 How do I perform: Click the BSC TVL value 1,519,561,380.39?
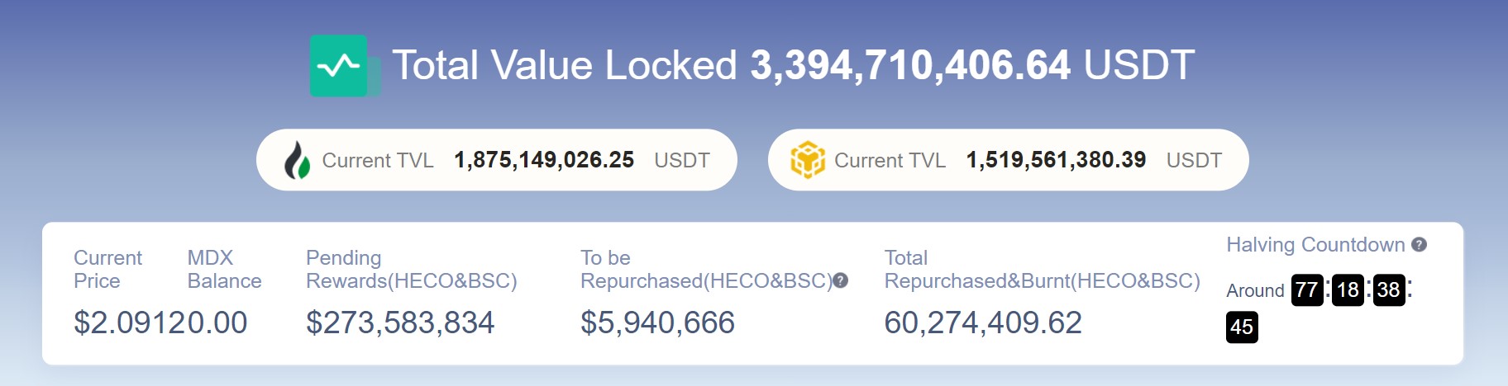pos(1056,160)
